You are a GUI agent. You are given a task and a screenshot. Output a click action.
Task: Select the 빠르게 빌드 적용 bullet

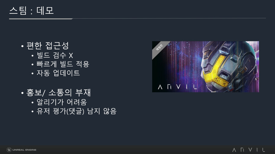click(63, 64)
